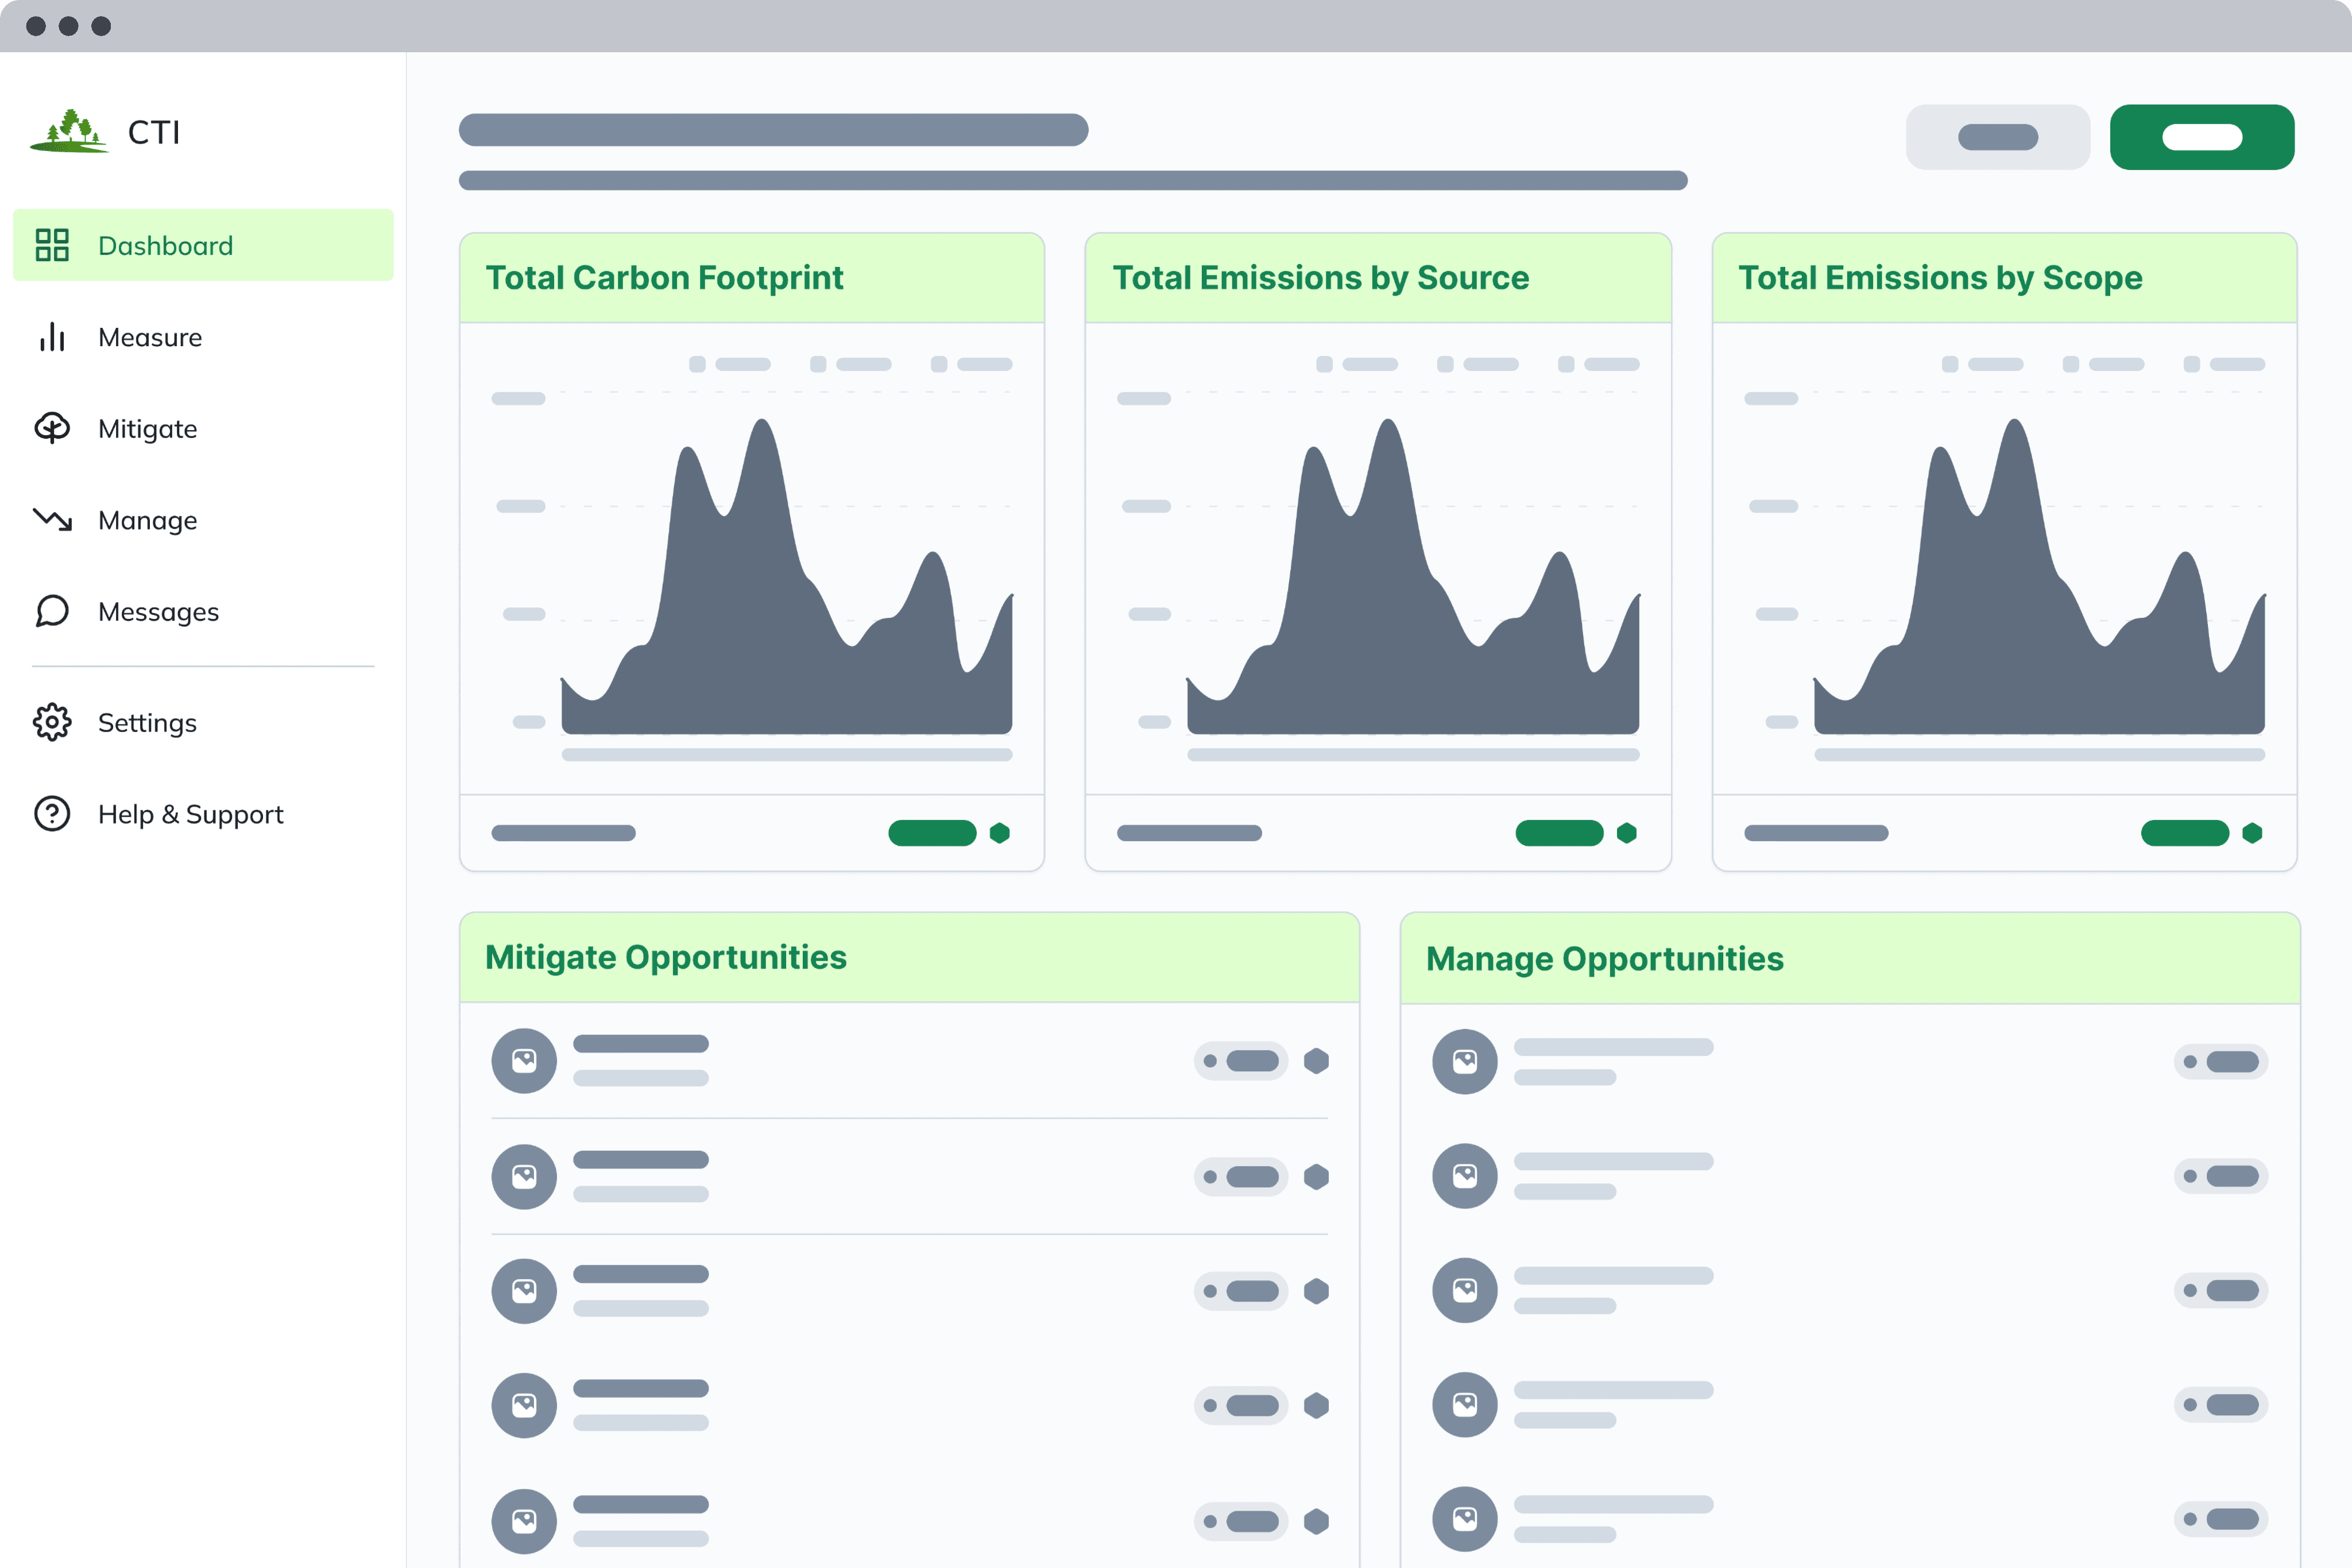Click the Mitigate tree cloud icon
Screen dimensions: 2352x1568
(52, 428)
